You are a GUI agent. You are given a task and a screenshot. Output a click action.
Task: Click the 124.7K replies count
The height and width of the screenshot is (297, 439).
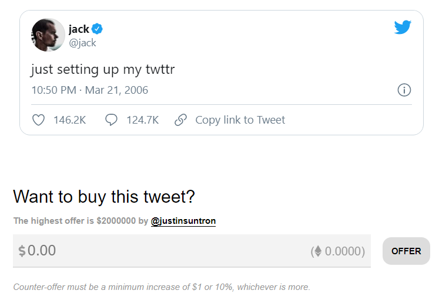tap(142, 120)
